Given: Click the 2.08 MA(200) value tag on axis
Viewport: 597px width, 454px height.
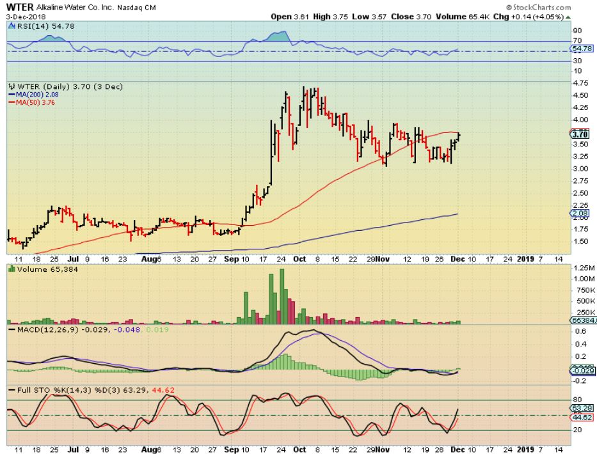Looking at the screenshot, I should [580, 214].
